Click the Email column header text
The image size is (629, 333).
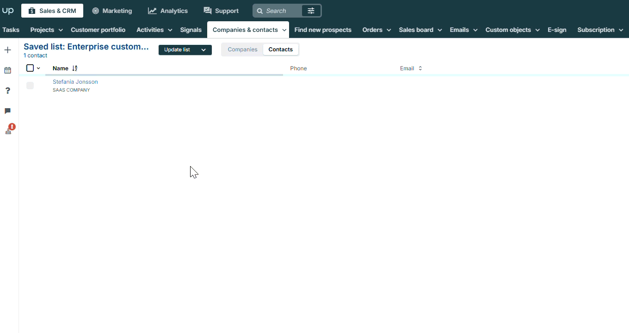[x=407, y=68]
